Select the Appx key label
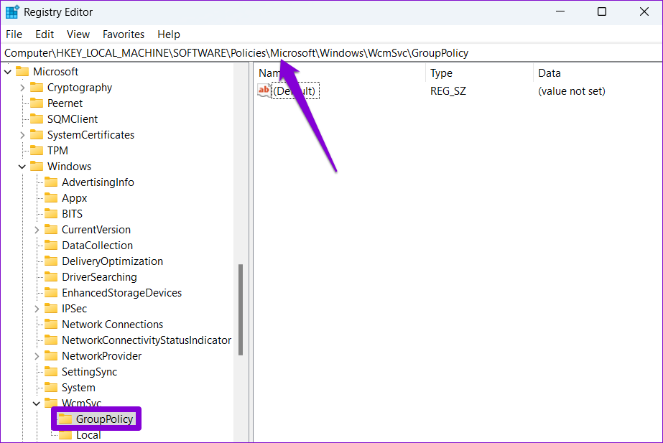This screenshot has height=443, width=663. pos(75,198)
